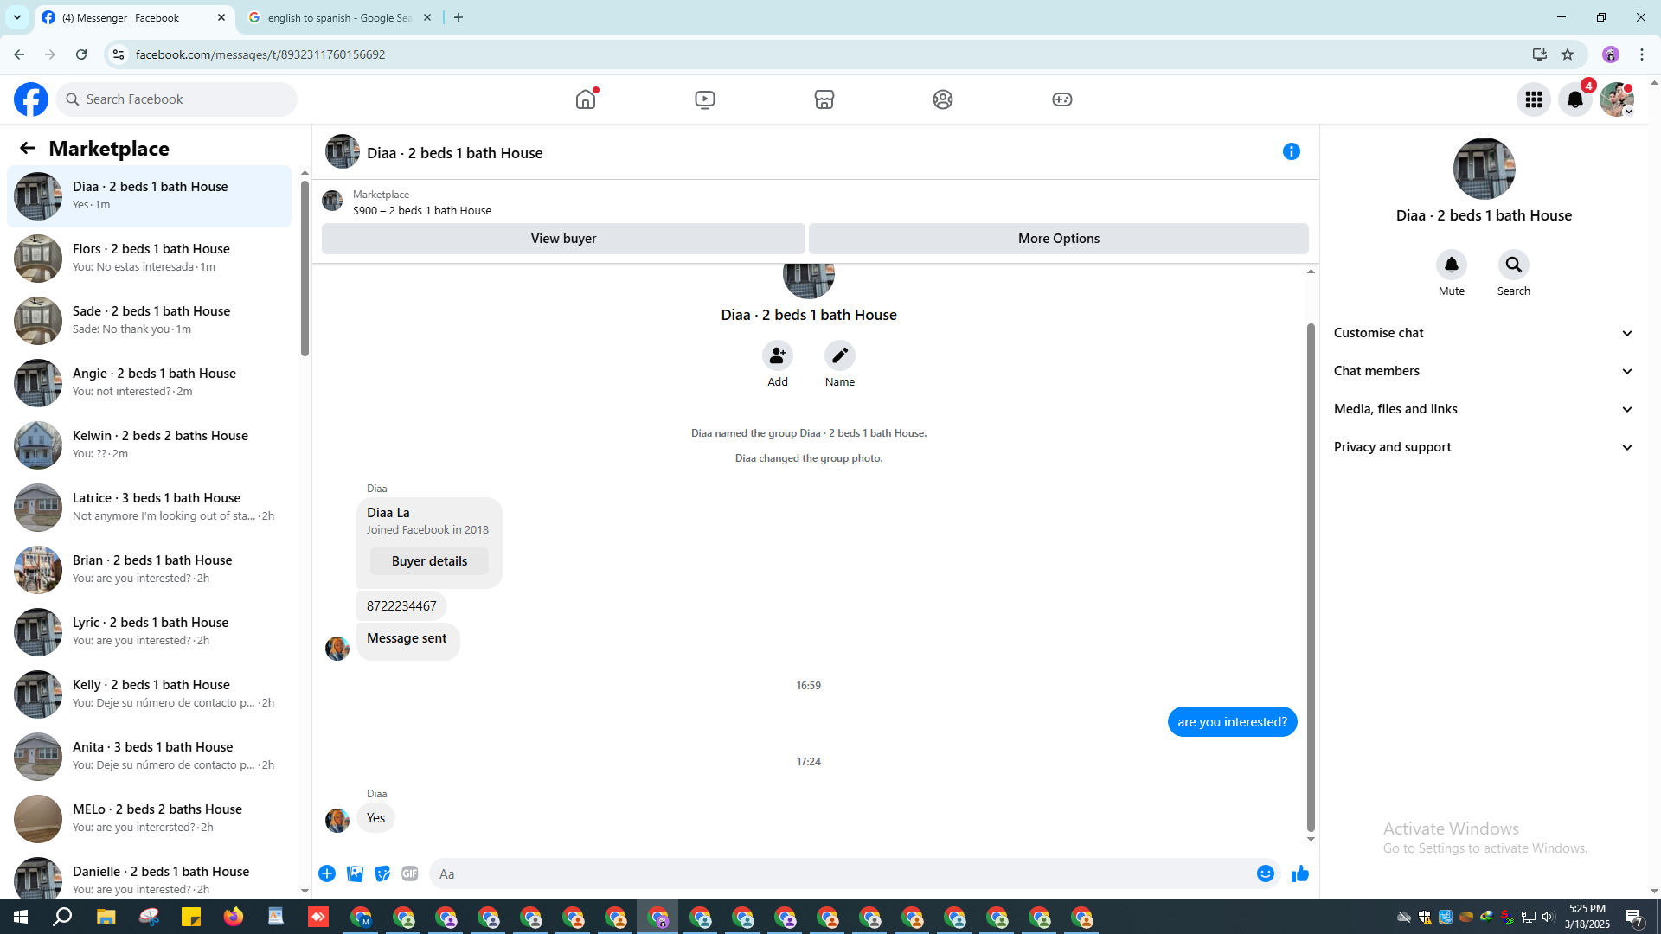Open the emoji picker in message box
1661x934 pixels.
click(x=1265, y=873)
